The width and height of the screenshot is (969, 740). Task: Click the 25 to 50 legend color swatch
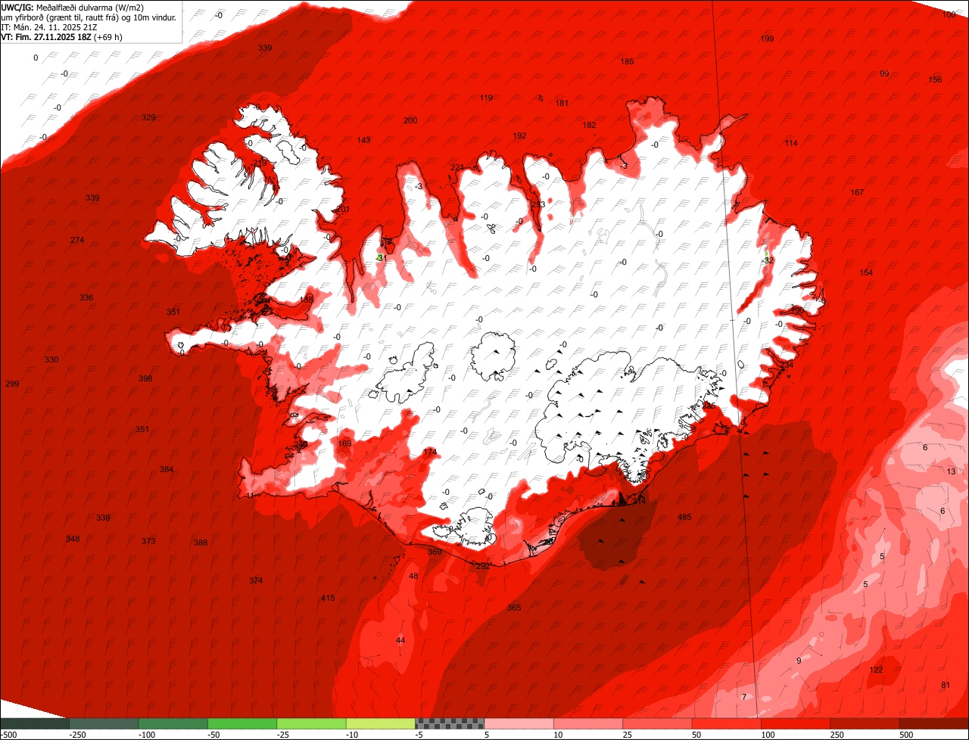657,723
